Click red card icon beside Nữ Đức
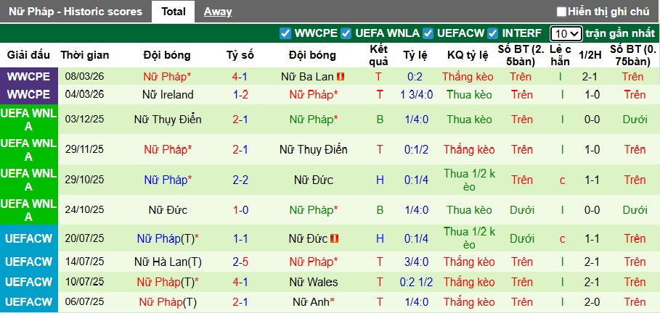 click(335, 238)
